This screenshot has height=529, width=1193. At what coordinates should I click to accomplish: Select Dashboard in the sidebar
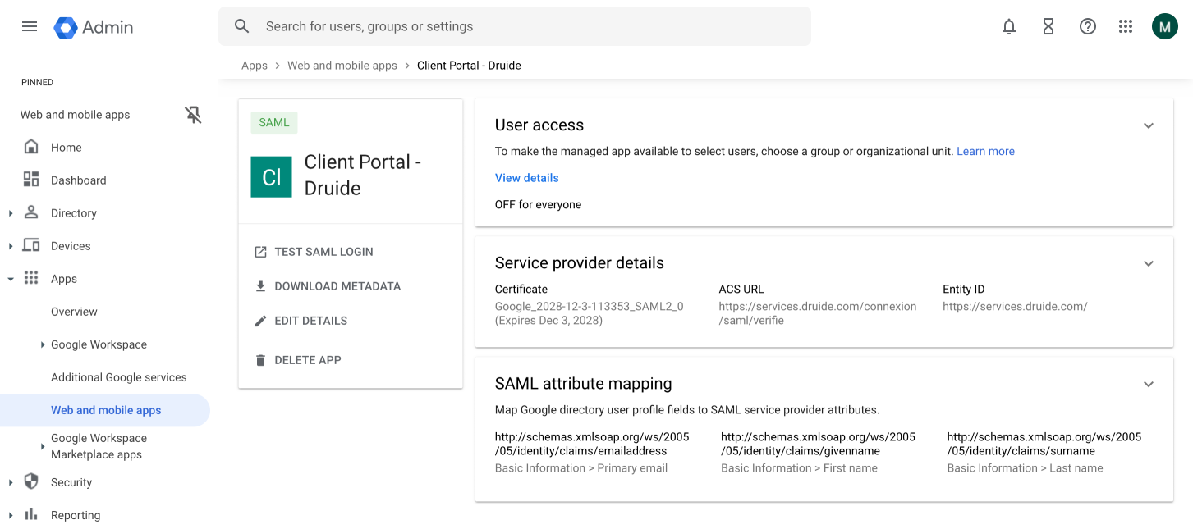tap(78, 180)
